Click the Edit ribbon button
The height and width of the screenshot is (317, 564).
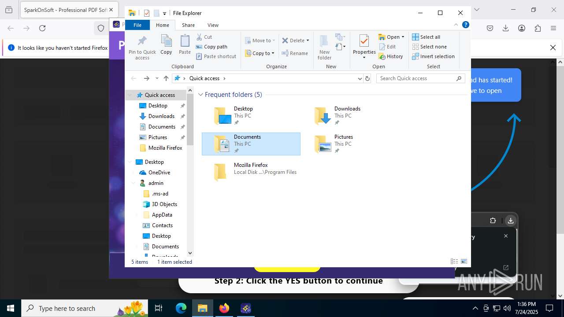click(387, 47)
